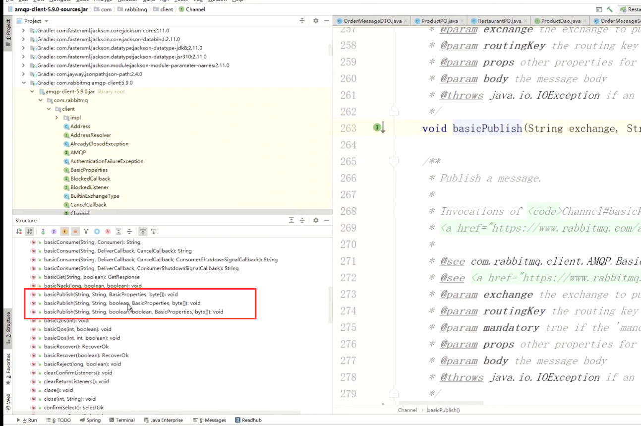Open the Messages tool window button
Screen dimensions: 641x426
209,420
